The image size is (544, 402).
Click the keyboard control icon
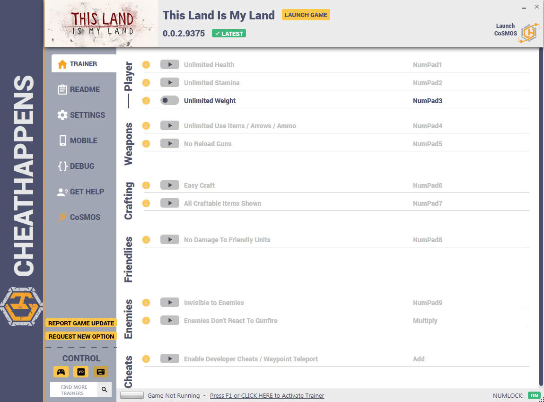(101, 372)
